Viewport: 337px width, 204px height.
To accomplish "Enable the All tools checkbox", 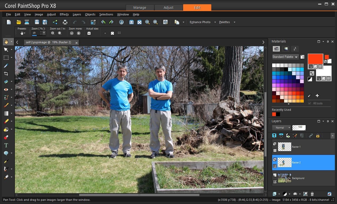I will [309, 103].
